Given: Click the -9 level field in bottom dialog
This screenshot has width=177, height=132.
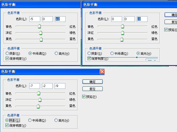Looking at the screenshot, I should tap(60, 86).
